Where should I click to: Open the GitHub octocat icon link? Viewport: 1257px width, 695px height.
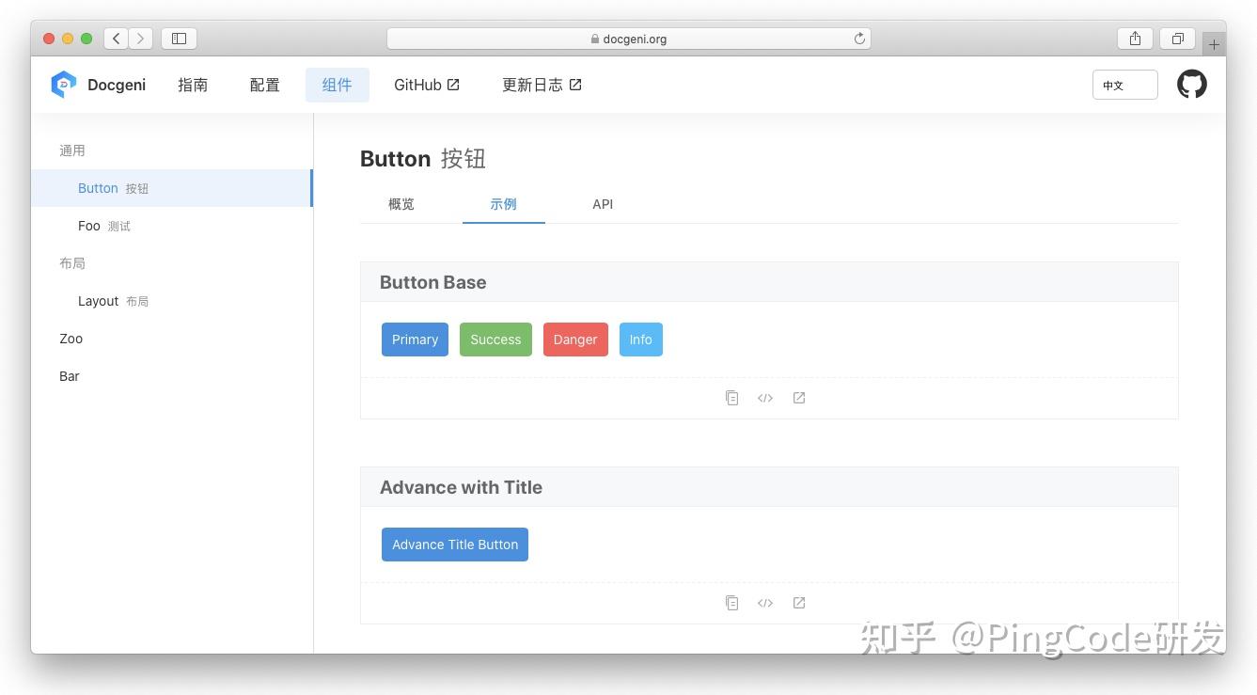1191,85
